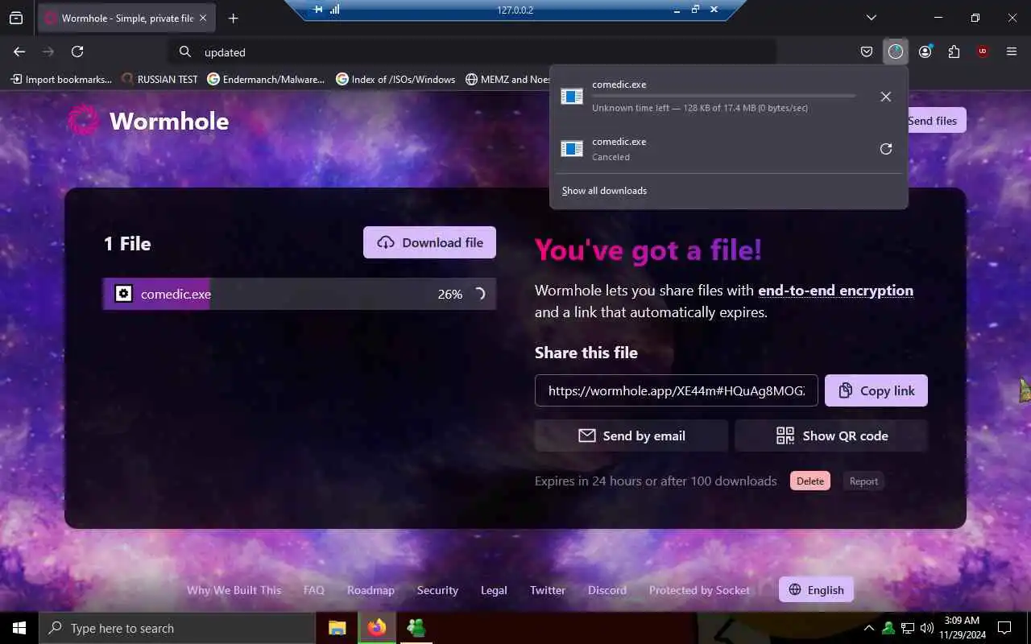Viewport: 1031px width, 644px height.
Task: Open Firefox from the taskbar
Action: tap(376, 628)
